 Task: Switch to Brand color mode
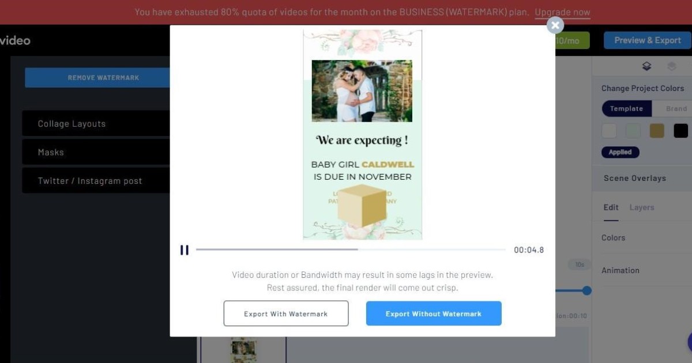(x=676, y=108)
